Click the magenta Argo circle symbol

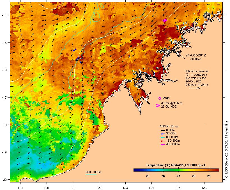point(160,98)
